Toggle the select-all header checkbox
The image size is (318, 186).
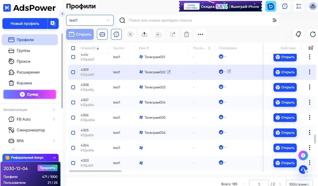tap(73, 48)
